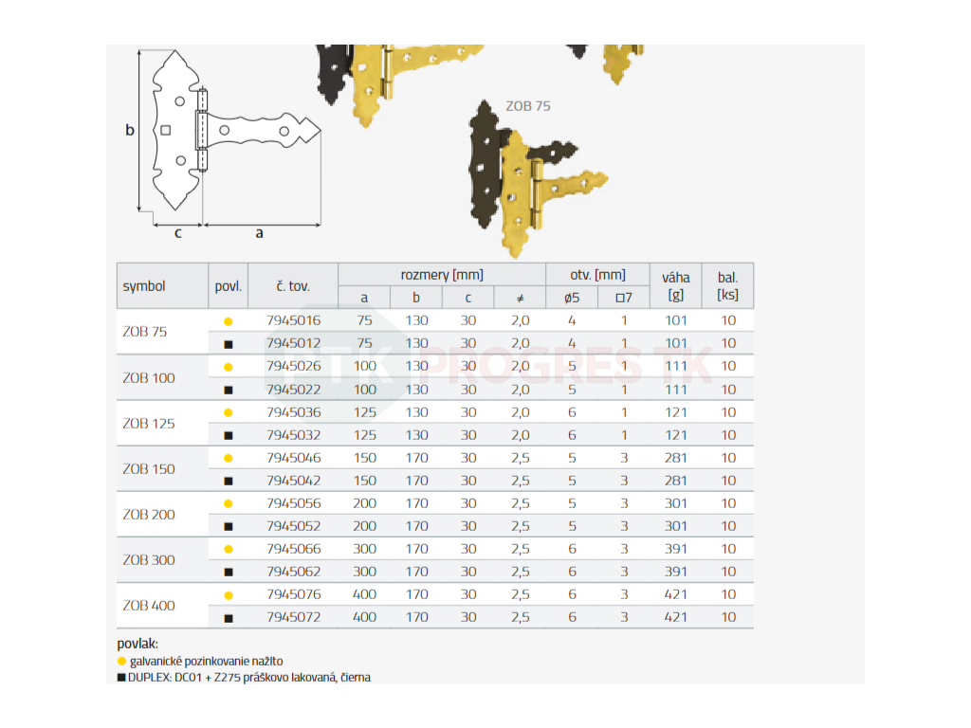
Task: Select the 'povl.' column header
Action: pyautogui.click(x=228, y=286)
